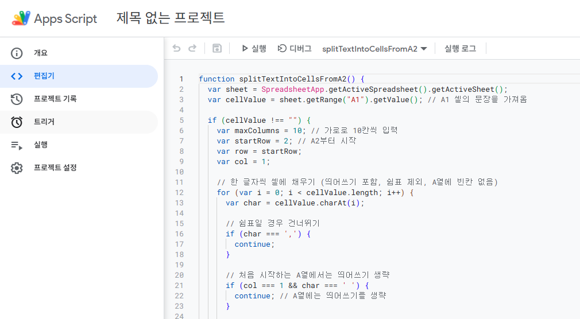Run the script with 실행 button
The height and width of the screenshot is (319, 580).
tap(254, 48)
